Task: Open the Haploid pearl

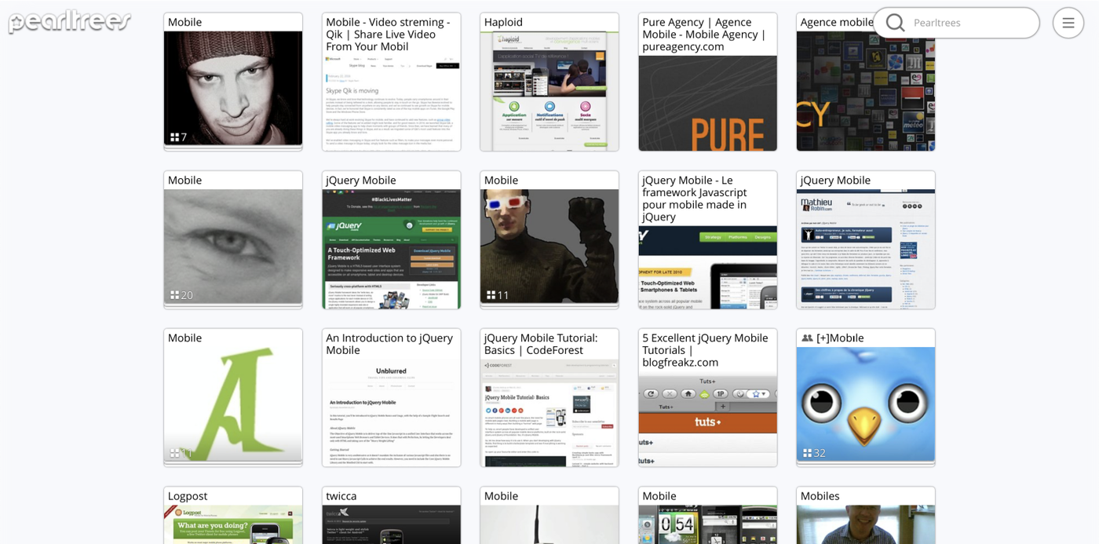Action: pyautogui.click(x=549, y=90)
